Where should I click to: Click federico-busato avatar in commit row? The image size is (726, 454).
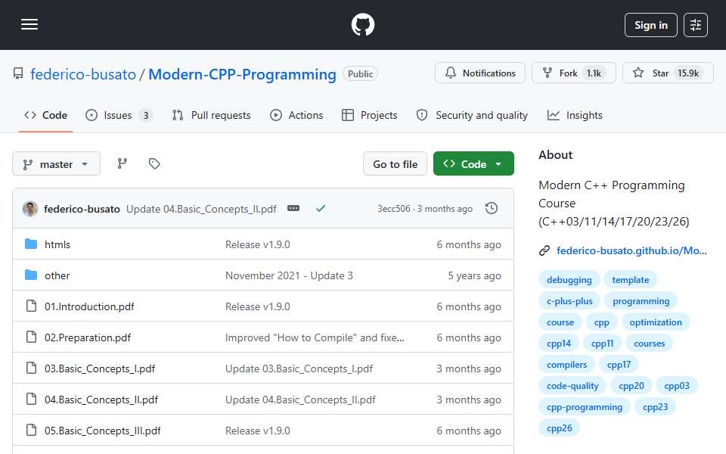30,209
